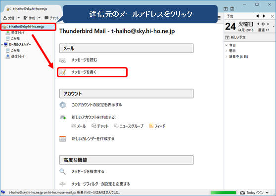The width and height of the screenshot is (276, 196).
Task: Click the Today ペイン calendar icon
Action: click(242, 193)
